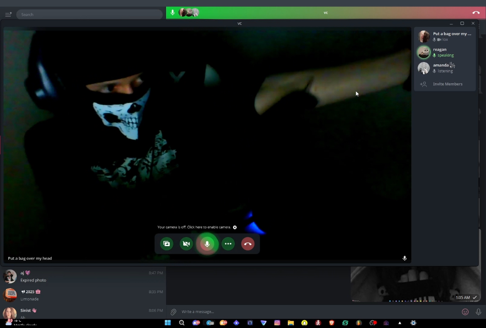The width and height of the screenshot is (486, 328).
Task: End call from top bar hang-up icon
Action: click(x=476, y=13)
